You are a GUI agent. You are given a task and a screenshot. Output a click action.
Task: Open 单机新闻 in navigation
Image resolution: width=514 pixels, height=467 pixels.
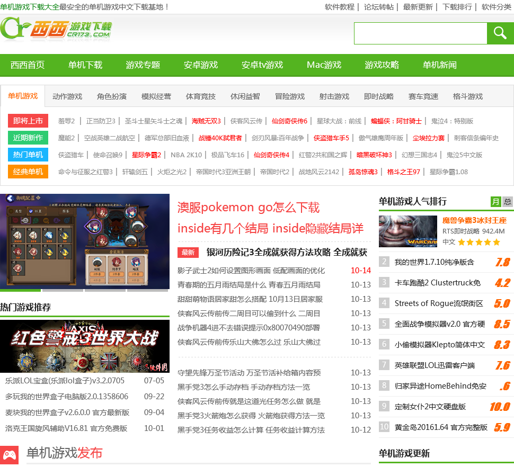coord(440,65)
